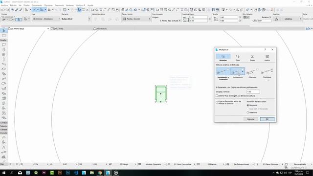Select the Wall tool
This screenshot has height=176, width=313.
point(3,44)
